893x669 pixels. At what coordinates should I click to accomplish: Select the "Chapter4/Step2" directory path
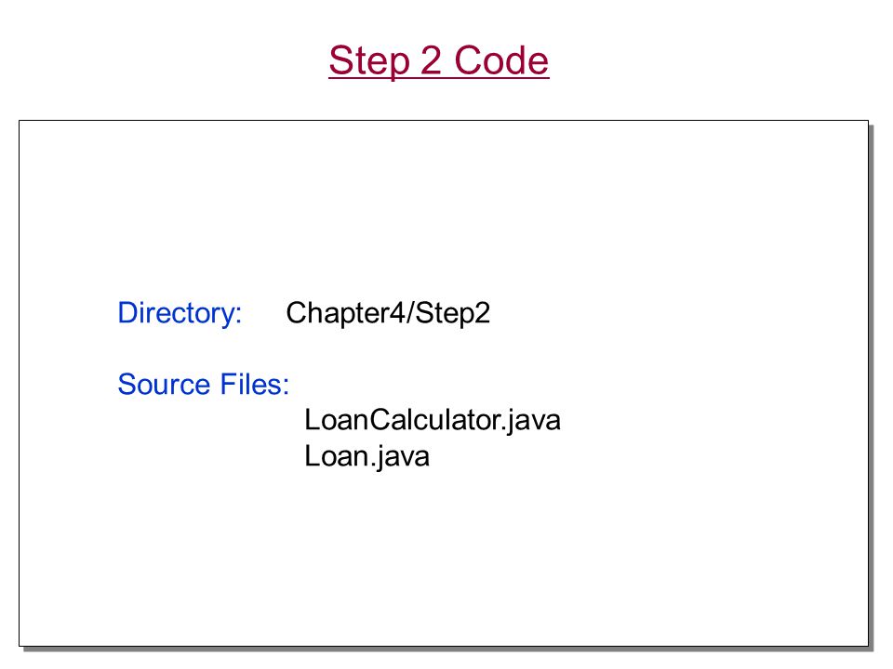(388, 313)
